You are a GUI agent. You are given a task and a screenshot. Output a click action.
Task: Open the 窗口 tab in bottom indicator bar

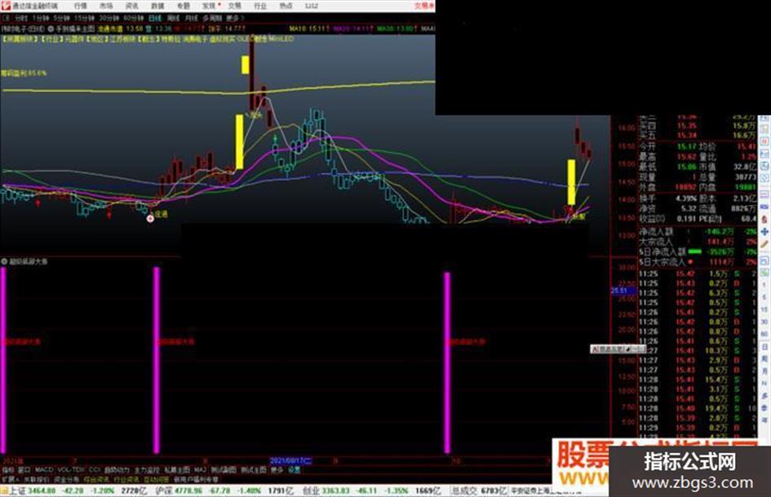point(24,470)
